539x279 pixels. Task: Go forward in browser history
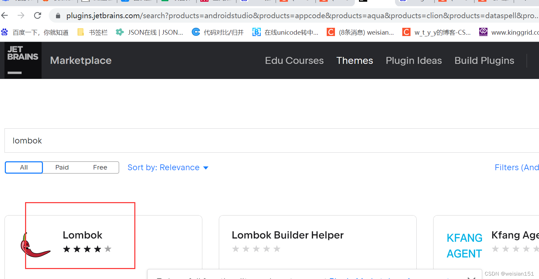click(21, 15)
